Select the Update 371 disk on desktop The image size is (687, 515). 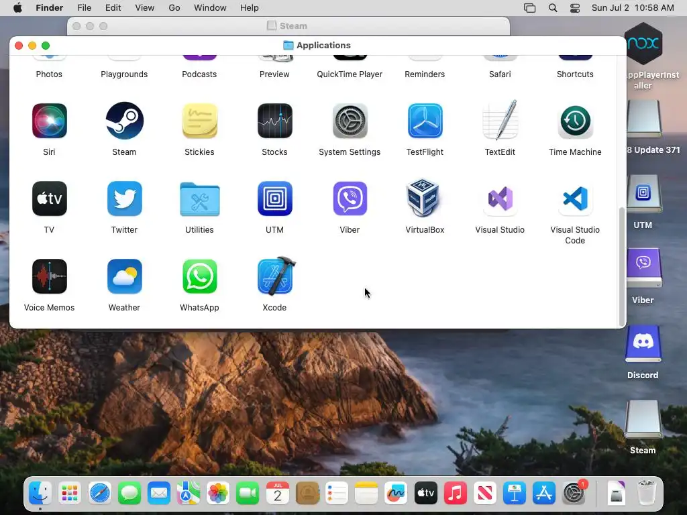click(x=643, y=119)
